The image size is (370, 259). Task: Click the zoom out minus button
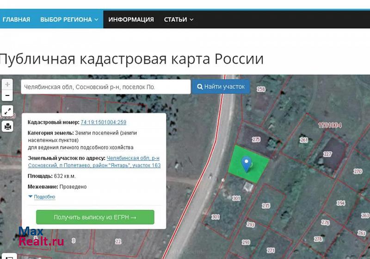[7, 96]
